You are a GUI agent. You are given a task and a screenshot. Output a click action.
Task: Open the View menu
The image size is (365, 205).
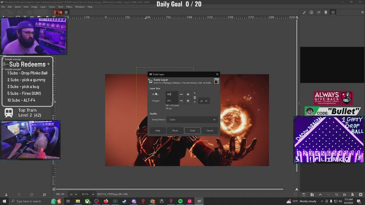click(x=26, y=7)
